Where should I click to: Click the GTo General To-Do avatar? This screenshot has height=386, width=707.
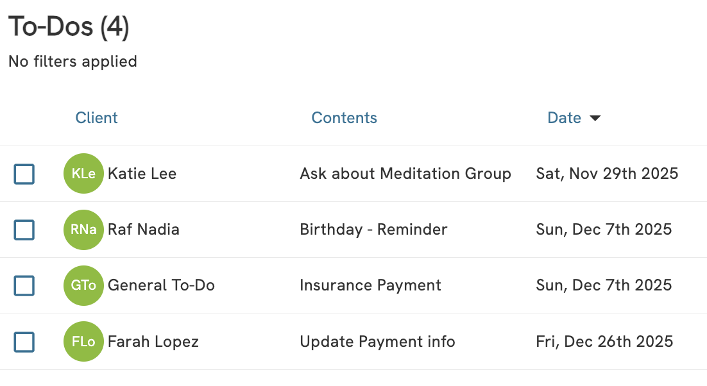pos(83,285)
